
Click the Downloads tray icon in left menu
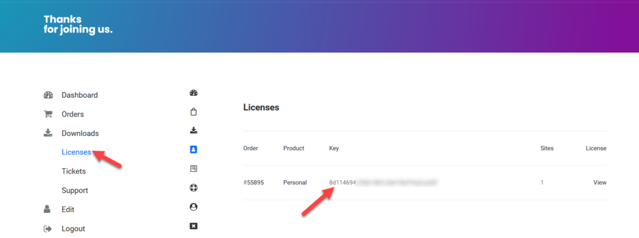(48, 133)
